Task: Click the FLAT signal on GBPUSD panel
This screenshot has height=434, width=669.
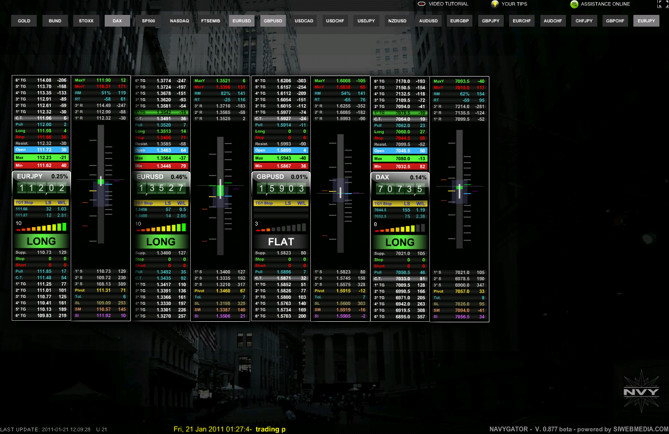Action: (281, 241)
